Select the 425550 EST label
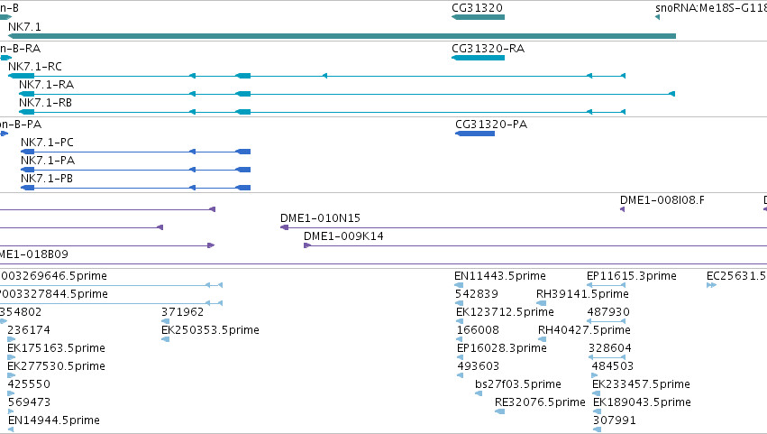Screen dimensions: 767x434 click(29, 385)
